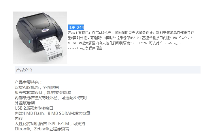Click the line 双层ABS机壳，坚固耐用
Image resolution: width=204 pixels, height=137 pixels.
pos(37,87)
